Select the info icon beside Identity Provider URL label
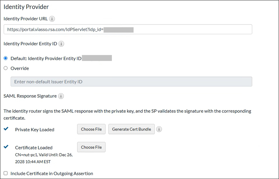The image size is (279, 179). pos(52,19)
